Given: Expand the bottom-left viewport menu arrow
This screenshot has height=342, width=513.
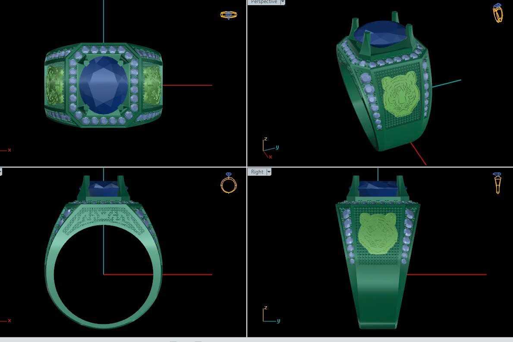Looking at the screenshot, I should pos(1,172).
